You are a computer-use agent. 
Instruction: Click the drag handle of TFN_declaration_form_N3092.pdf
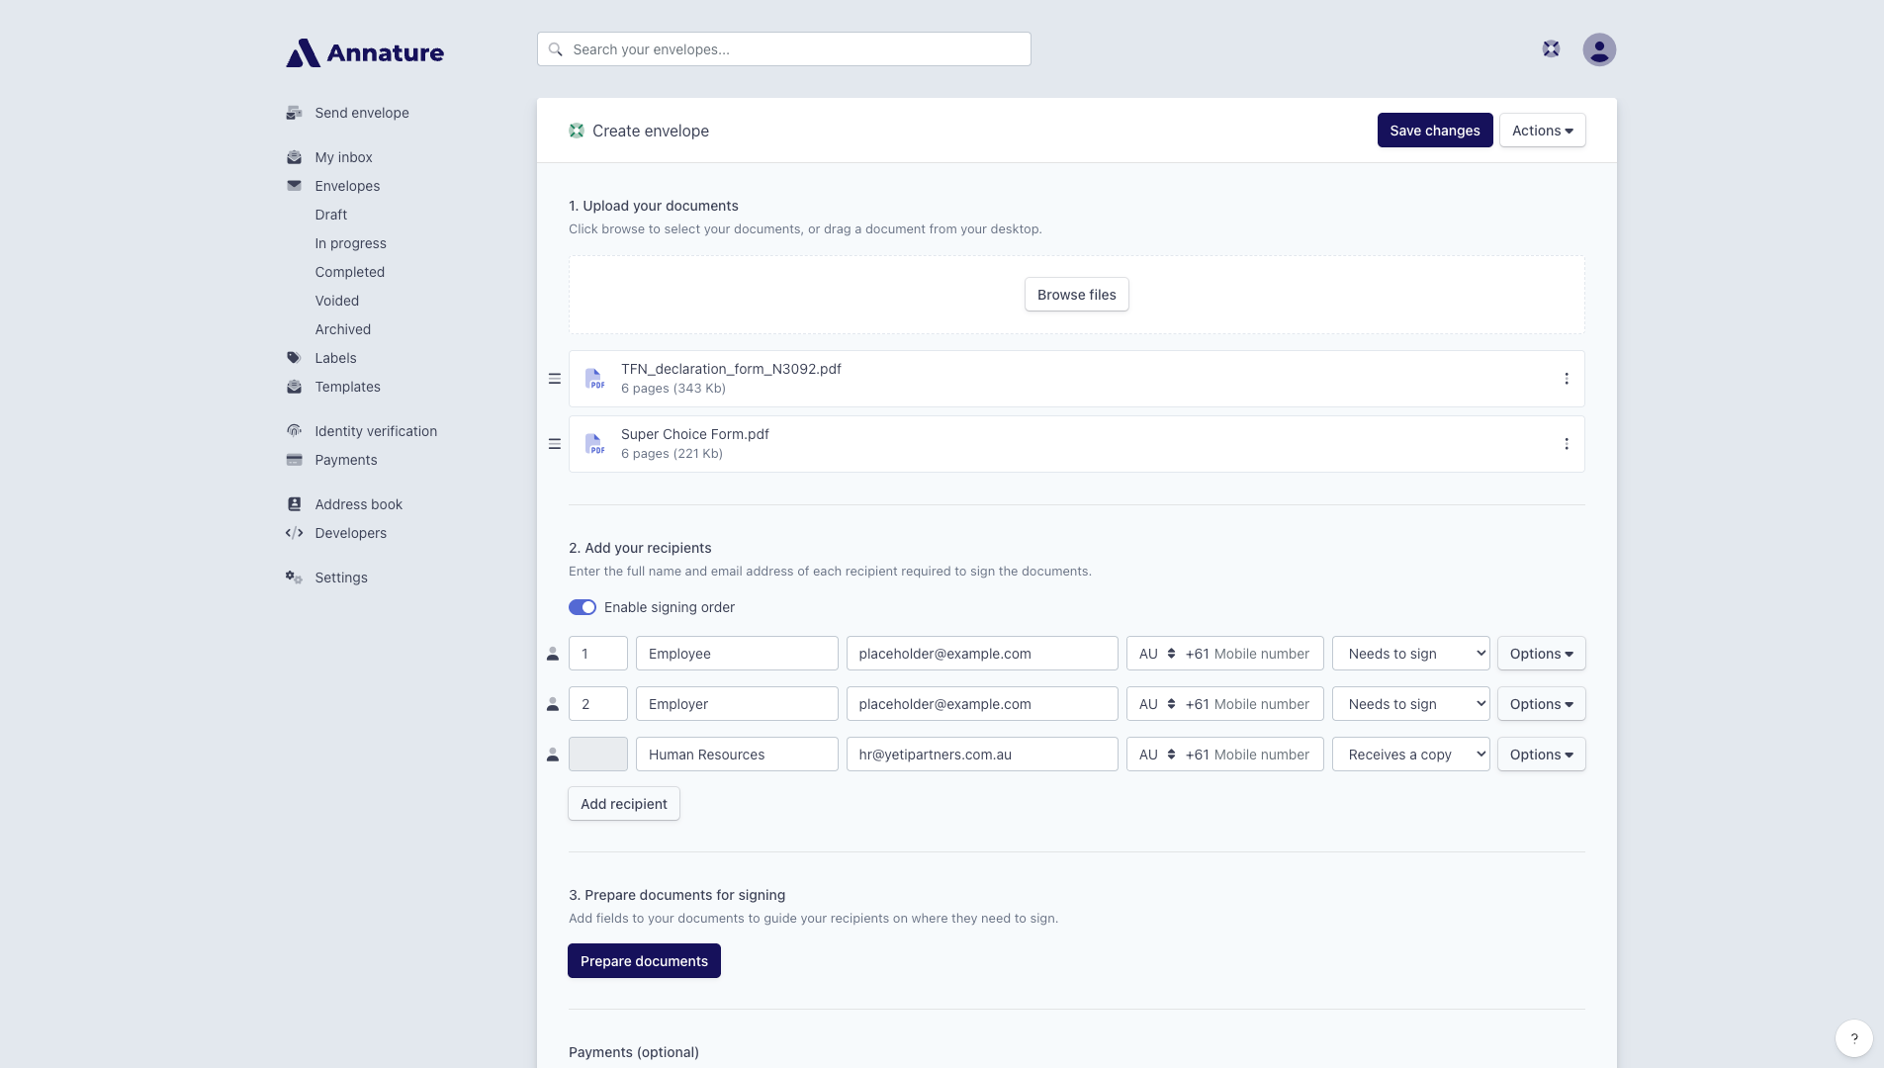click(555, 379)
